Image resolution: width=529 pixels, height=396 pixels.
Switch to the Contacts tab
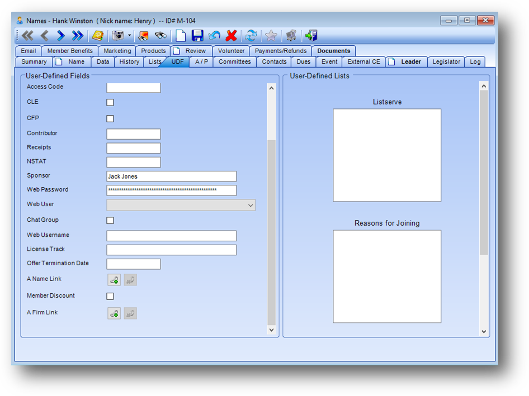point(274,61)
